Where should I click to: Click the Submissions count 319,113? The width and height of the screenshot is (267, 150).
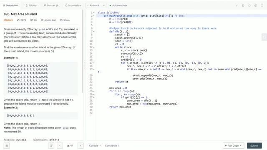click(54, 140)
